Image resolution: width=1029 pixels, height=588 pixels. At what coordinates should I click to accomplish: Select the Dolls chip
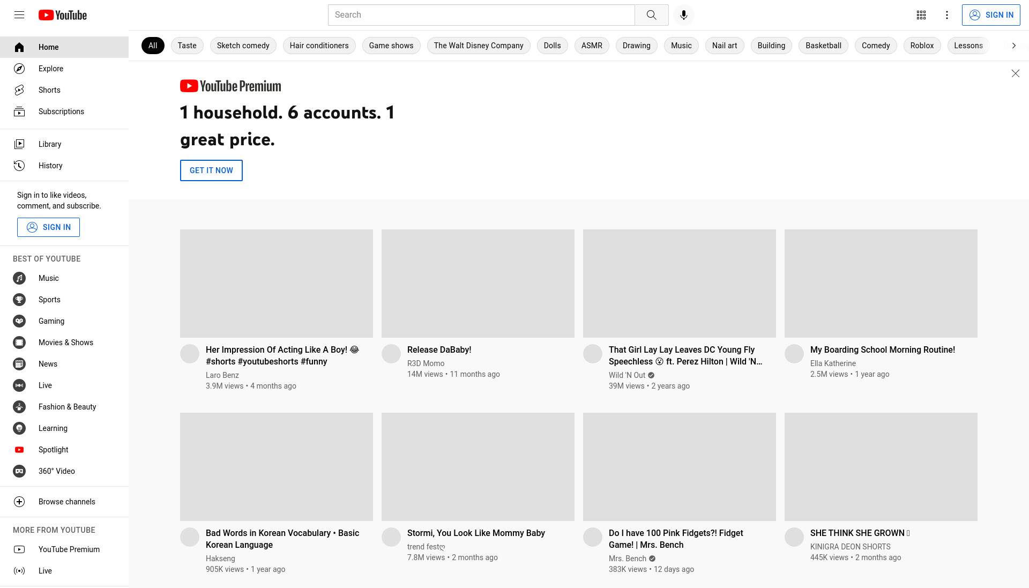[552, 46]
